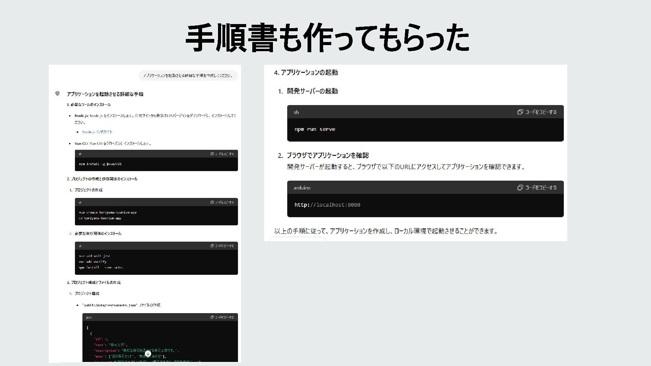This screenshot has width=651, height=366.
Task: Open the Node.js 公式サイト link
Action: [97, 132]
